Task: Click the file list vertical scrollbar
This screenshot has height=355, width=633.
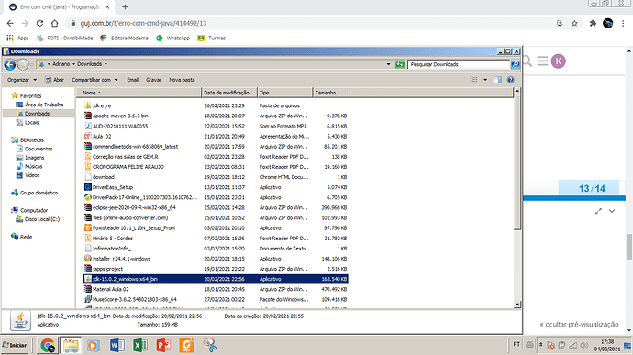Action: 516,198
